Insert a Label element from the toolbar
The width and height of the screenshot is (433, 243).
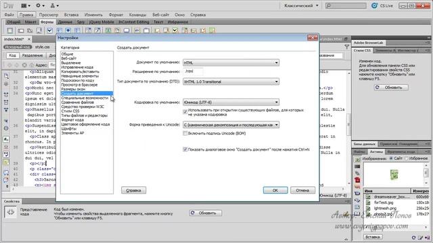[137, 30]
